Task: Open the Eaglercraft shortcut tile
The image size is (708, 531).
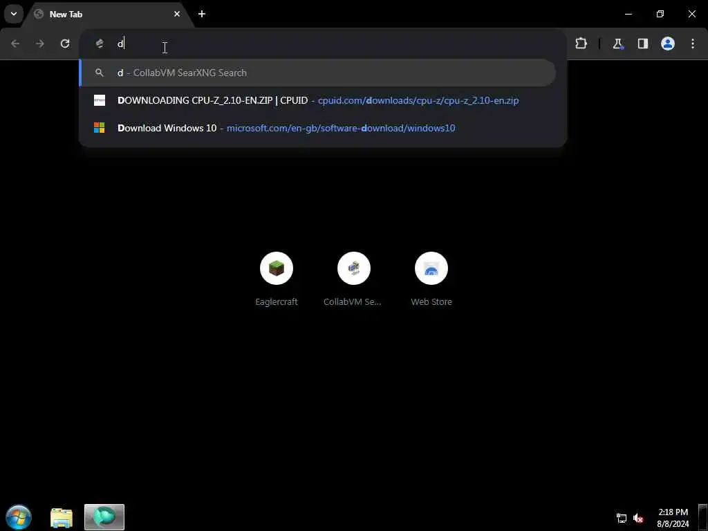Action: point(277,280)
